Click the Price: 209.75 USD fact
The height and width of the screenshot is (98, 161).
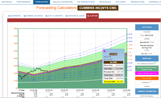147,35
